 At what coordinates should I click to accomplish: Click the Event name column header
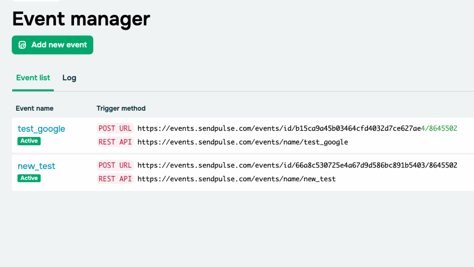tap(34, 108)
